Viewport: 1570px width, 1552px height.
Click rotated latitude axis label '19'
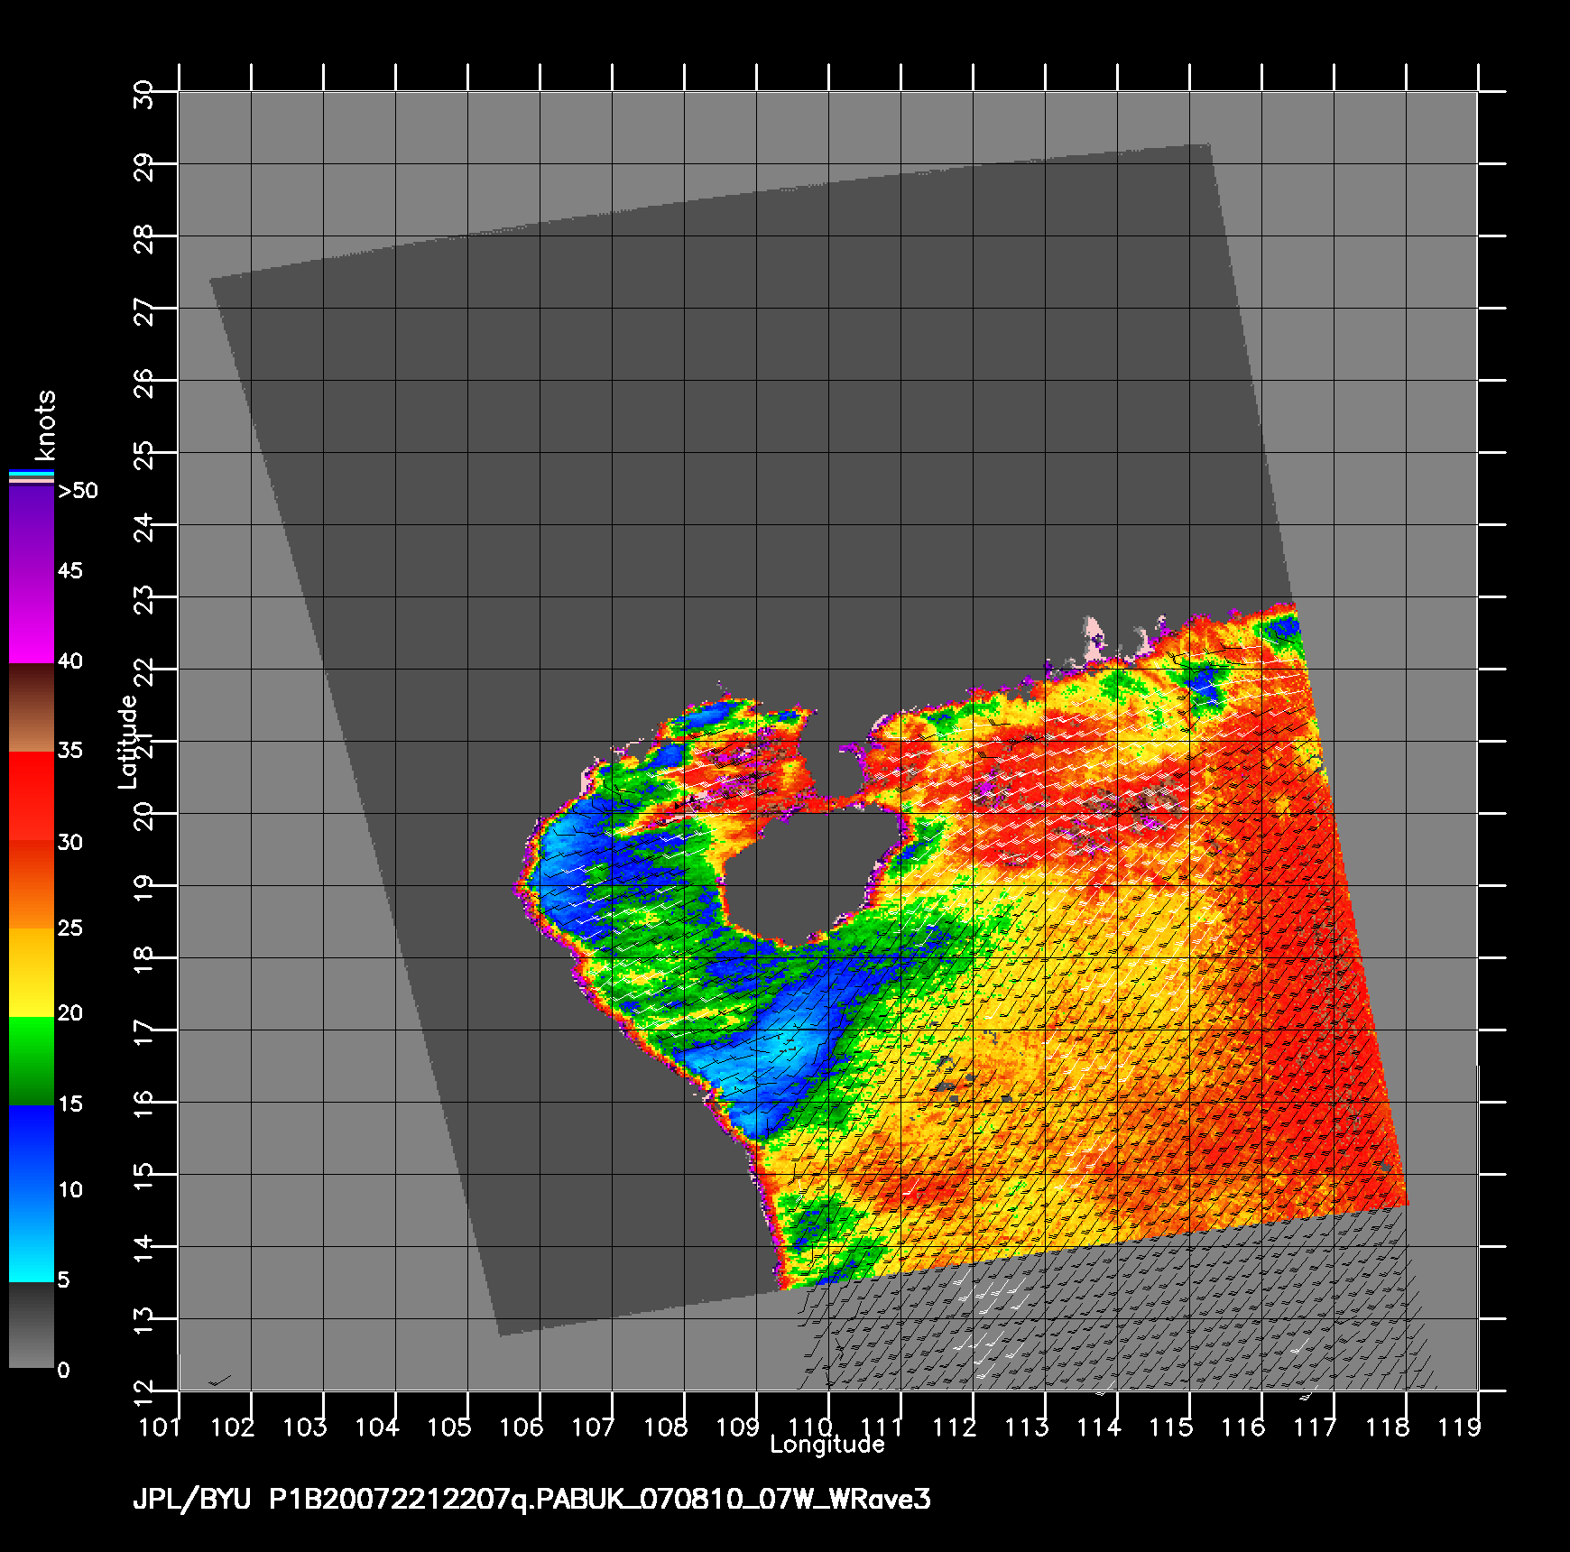click(144, 890)
